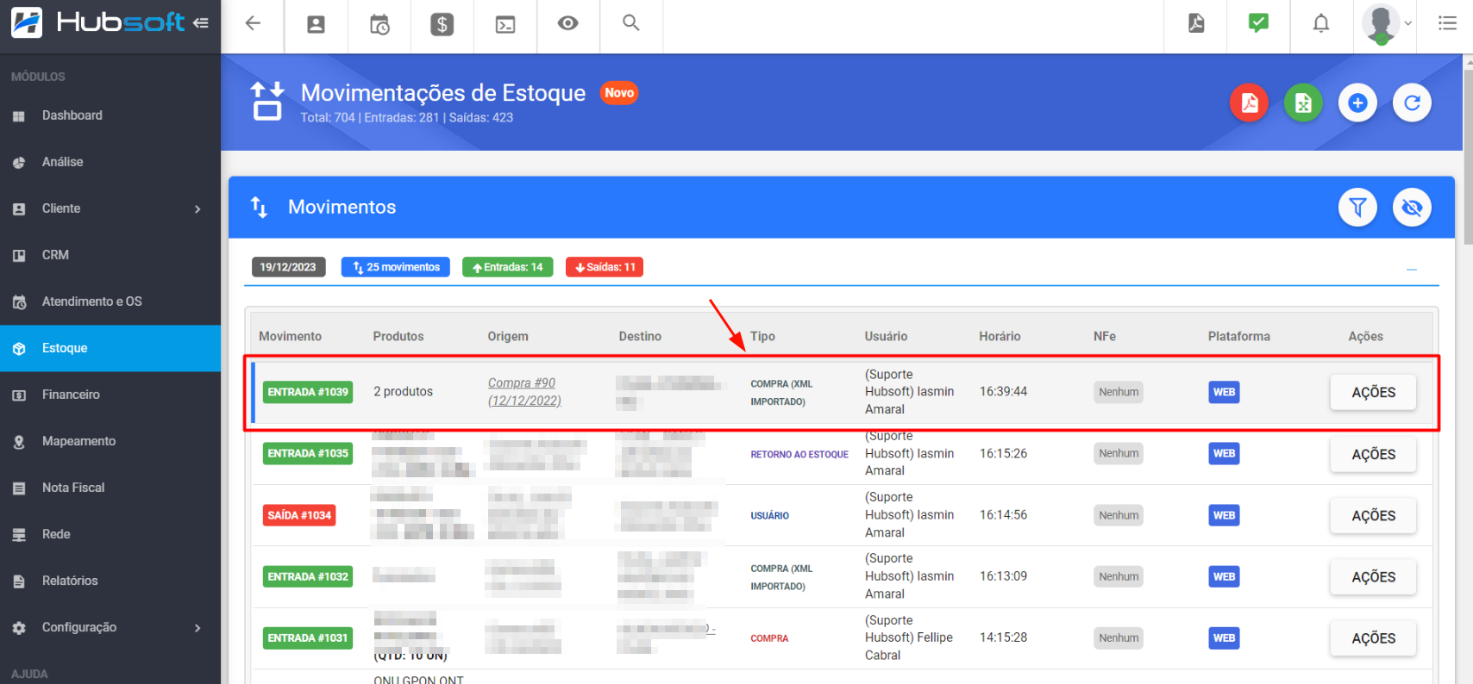Expand the Cliente submenu
This screenshot has height=684, width=1473.
point(197,208)
